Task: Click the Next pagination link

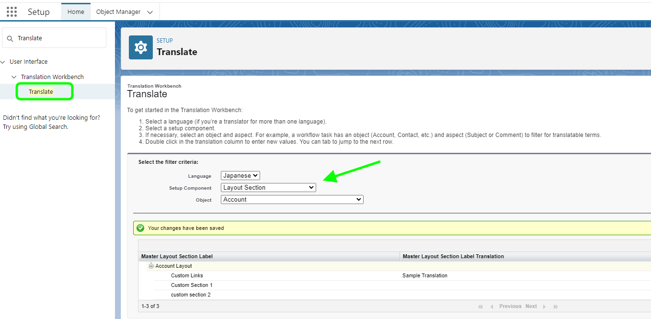Action: [531, 306]
